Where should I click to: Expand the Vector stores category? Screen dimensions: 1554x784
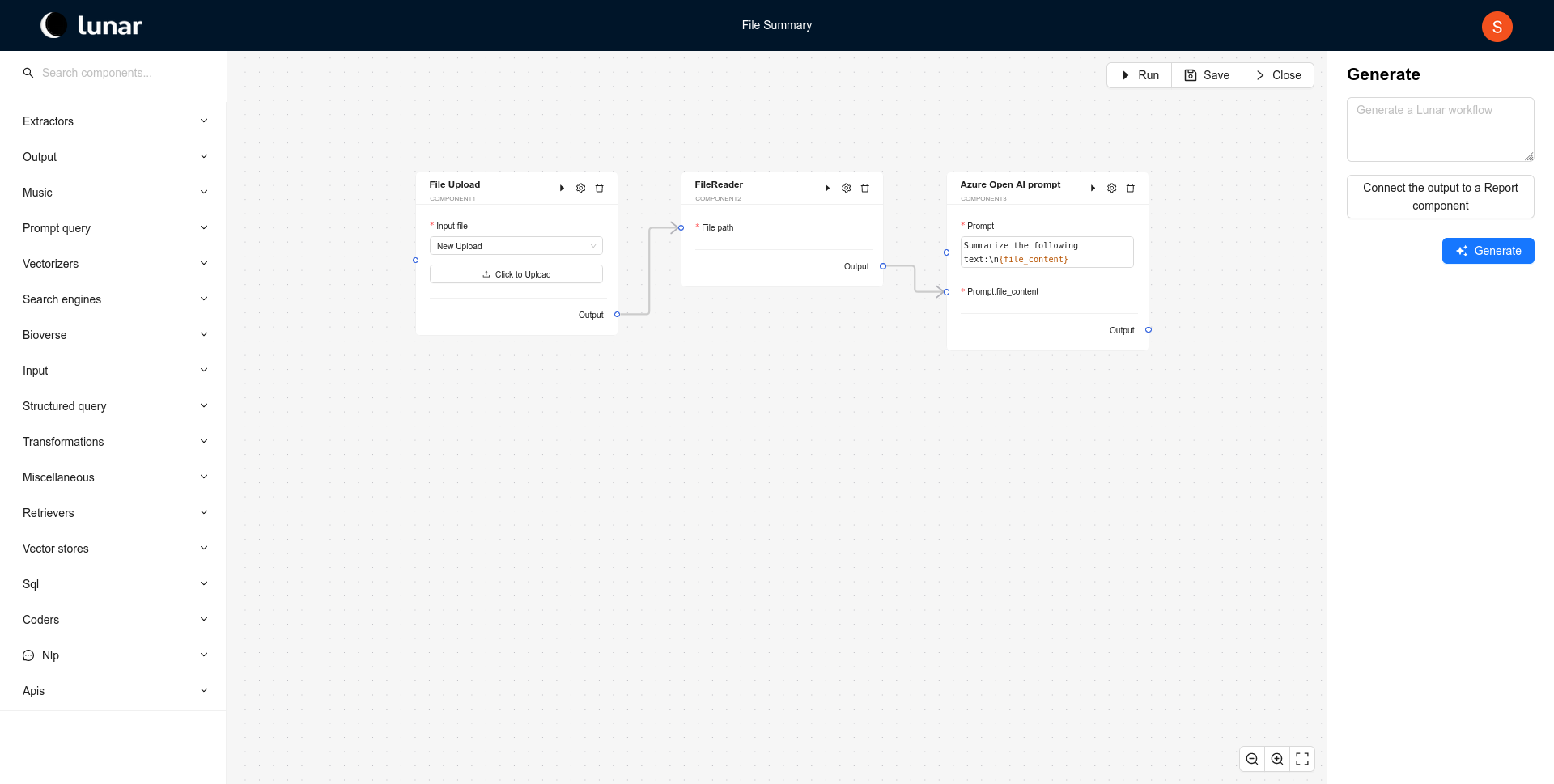click(113, 549)
